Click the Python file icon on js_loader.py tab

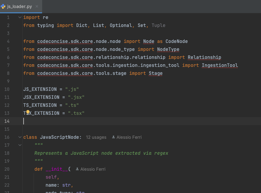3,7
